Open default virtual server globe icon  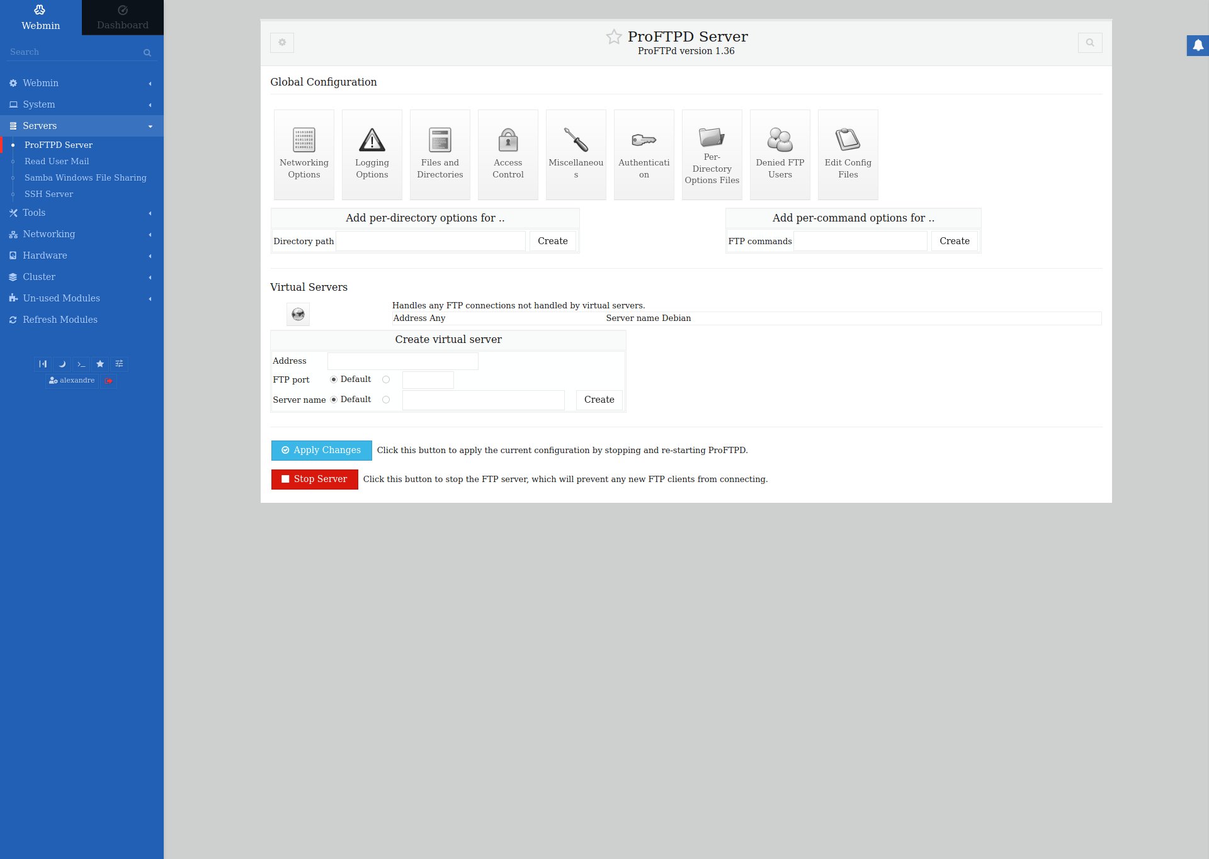[298, 314]
